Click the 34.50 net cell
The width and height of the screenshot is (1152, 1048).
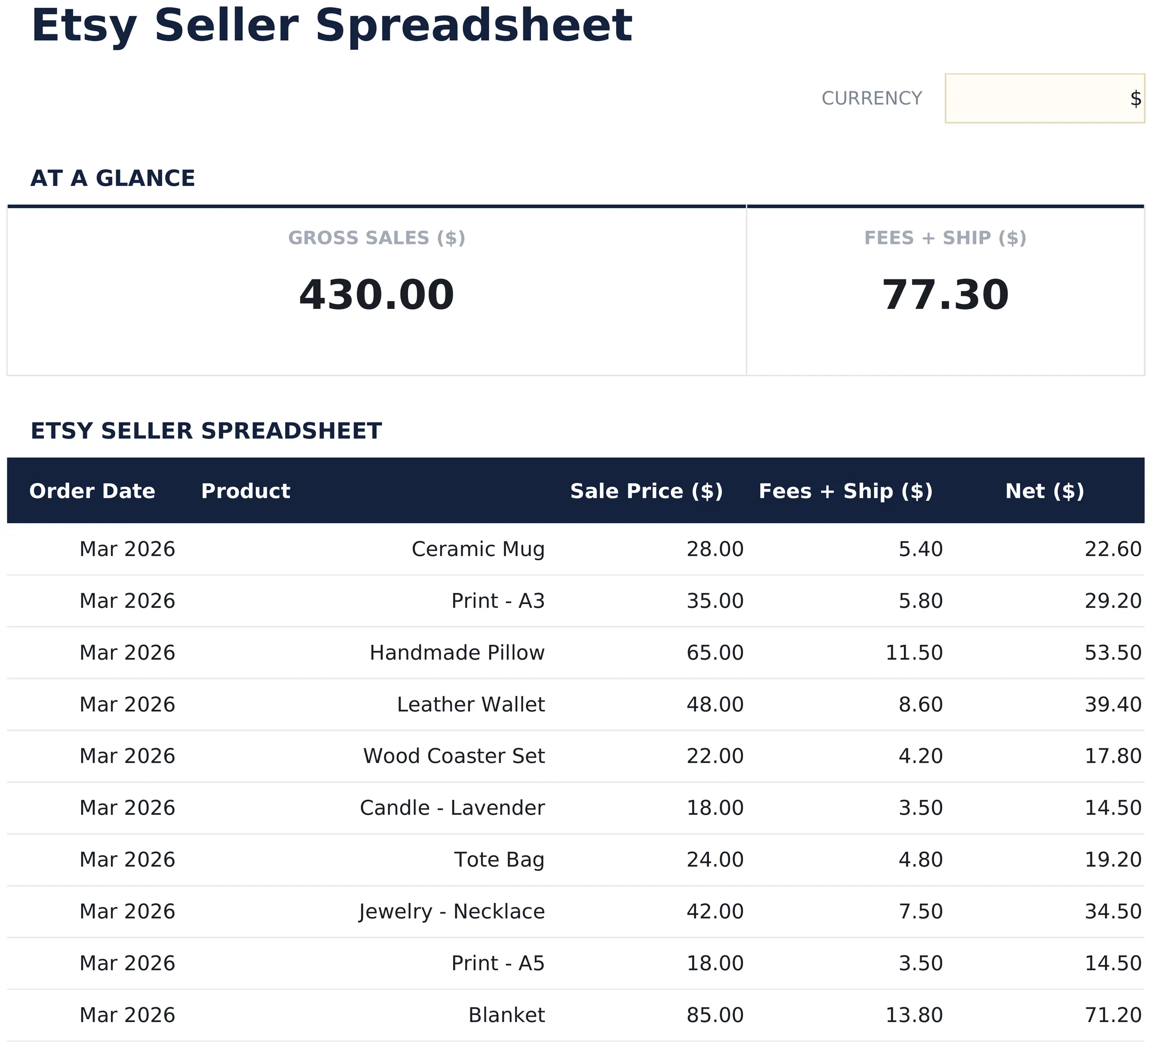tap(1113, 912)
